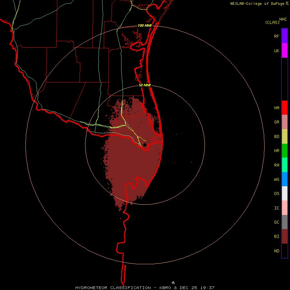Click the DS legend label
The image size is (290, 290).
[276, 193]
